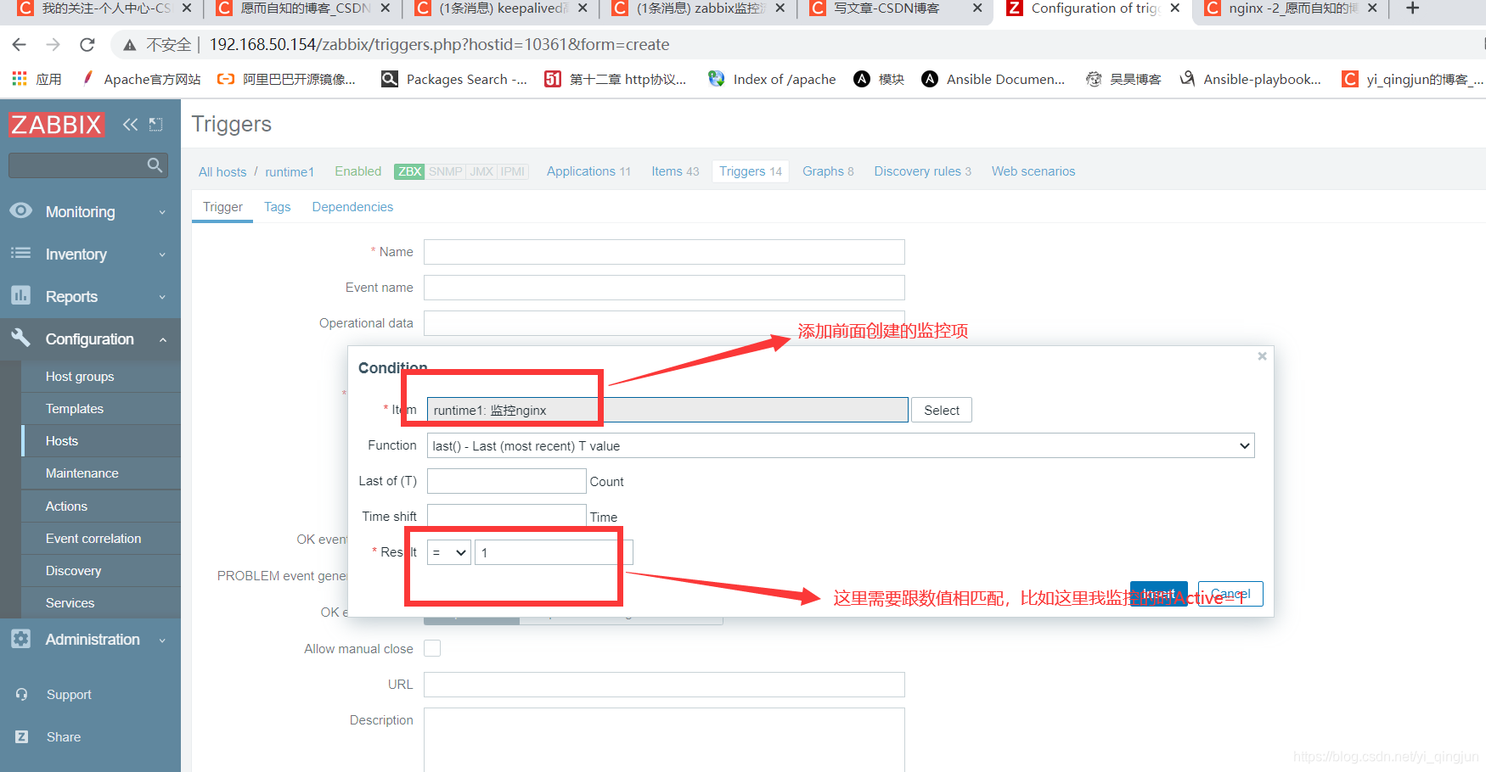Image resolution: width=1486 pixels, height=772 pixels.
Task: Open Items 43 link
Action: point(675,171)
